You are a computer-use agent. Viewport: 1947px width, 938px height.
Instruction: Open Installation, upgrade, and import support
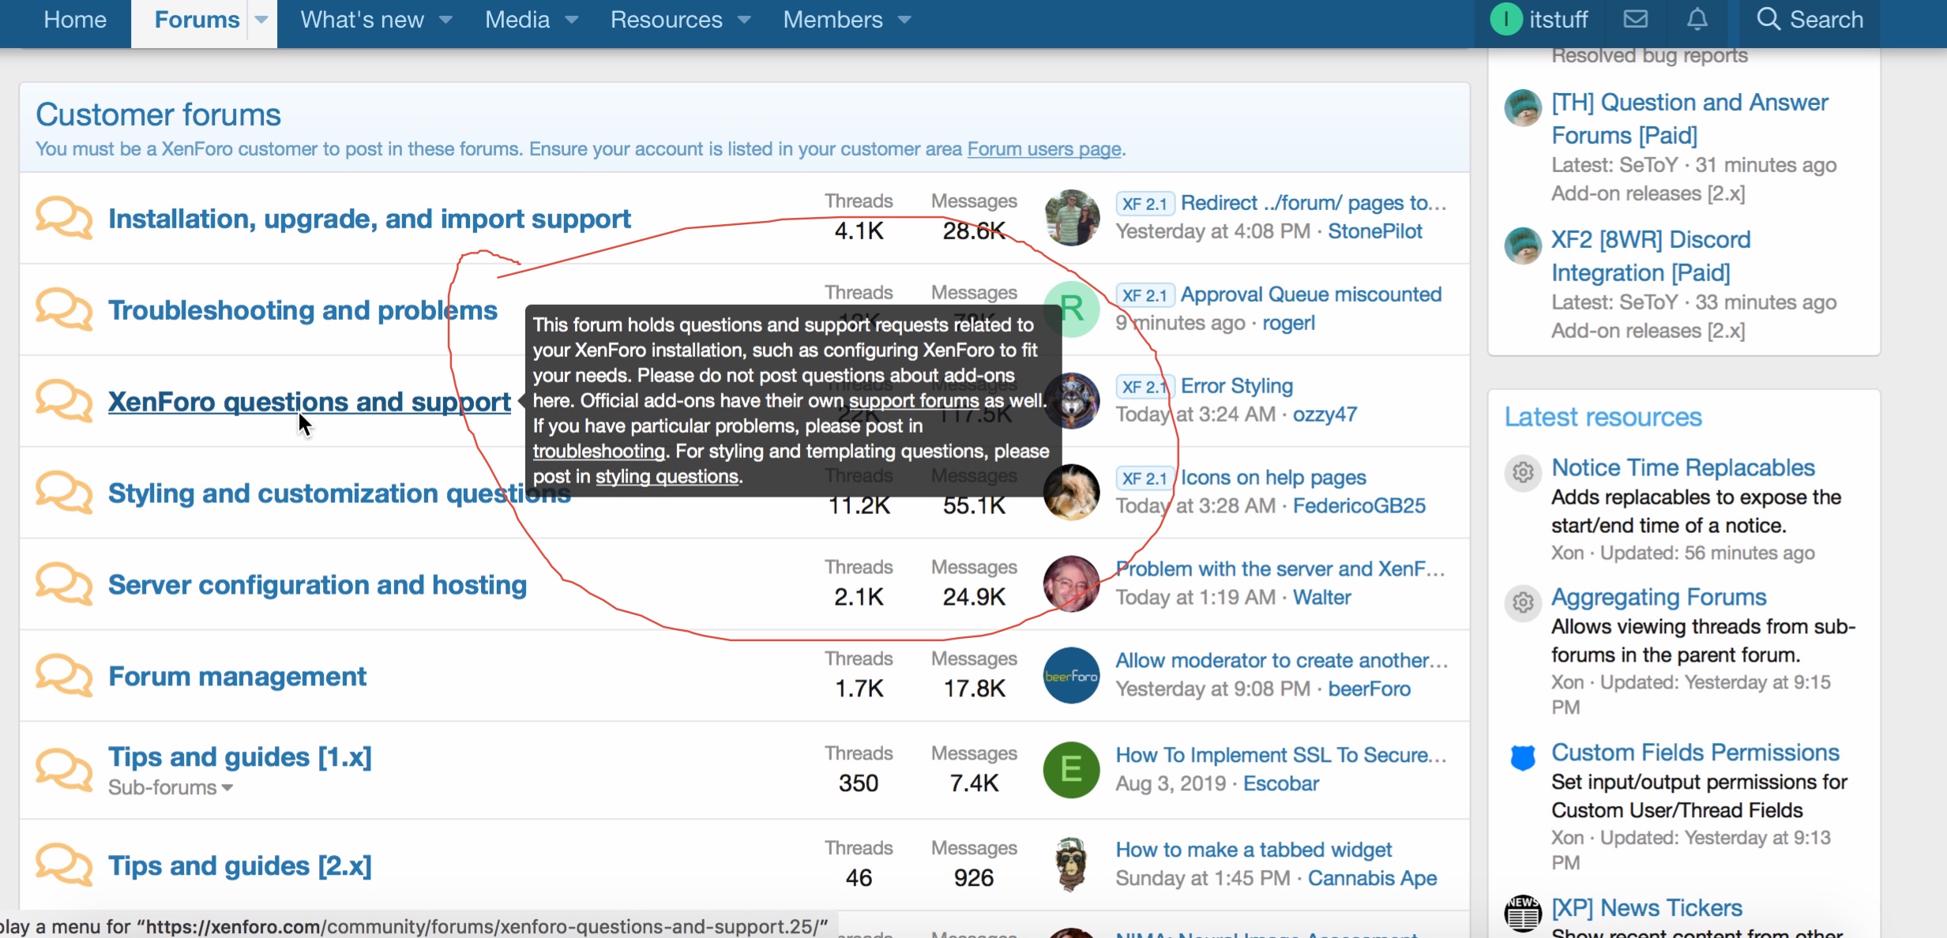369,219
